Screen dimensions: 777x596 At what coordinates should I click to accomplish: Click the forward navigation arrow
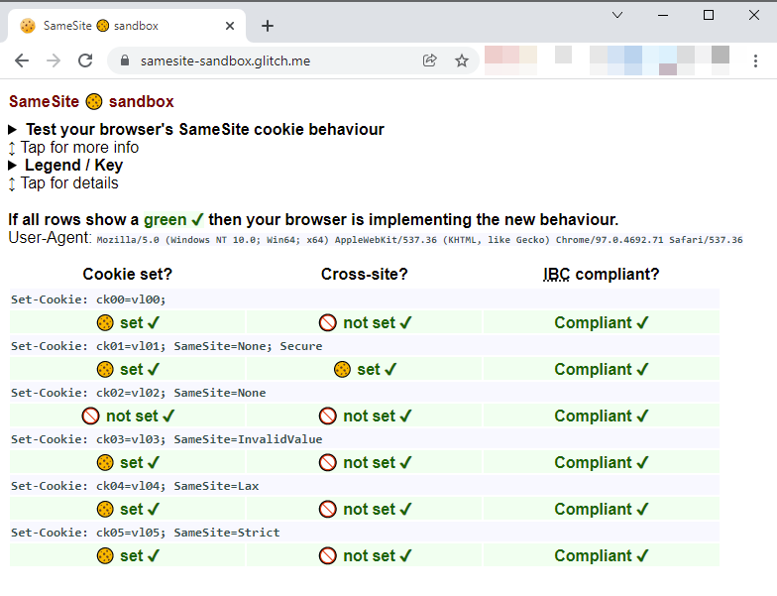[54, 60]
